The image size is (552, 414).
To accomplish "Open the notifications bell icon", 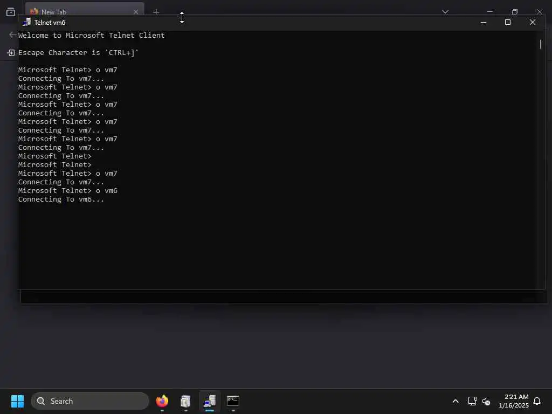I will click(537, 401).
